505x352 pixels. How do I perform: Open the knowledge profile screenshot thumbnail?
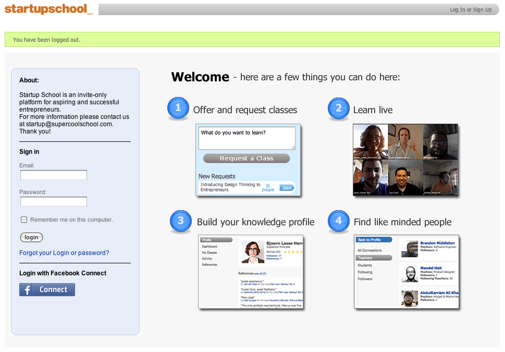click(251, 272)
